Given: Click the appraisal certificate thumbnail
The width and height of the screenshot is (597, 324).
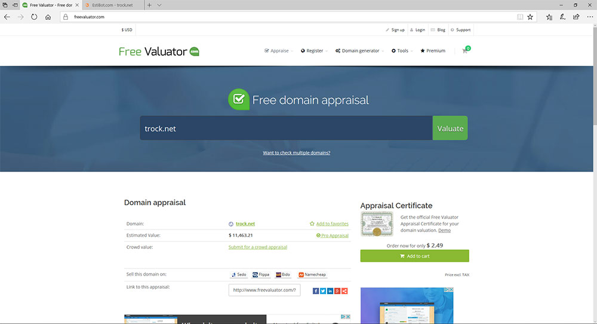Looking at the screenshot, I should pyautogui.click(x=377, y=224).
